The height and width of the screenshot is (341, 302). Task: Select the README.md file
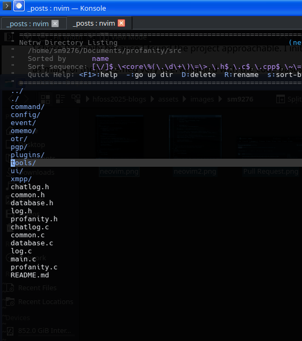(x=30, y=275)
